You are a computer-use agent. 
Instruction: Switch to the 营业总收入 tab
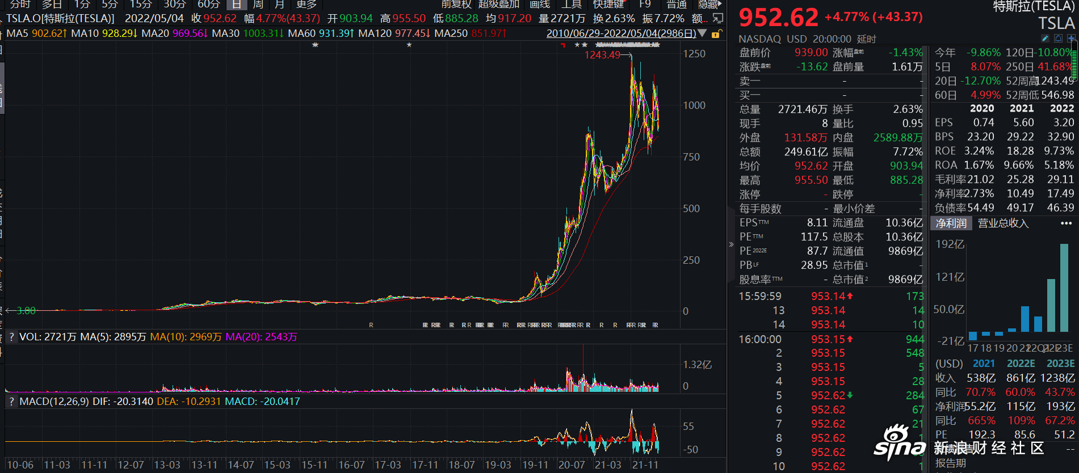1003,223
